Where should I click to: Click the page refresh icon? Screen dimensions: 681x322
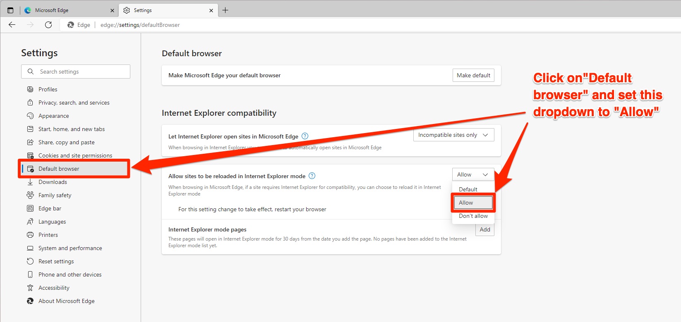click(48, 25)
